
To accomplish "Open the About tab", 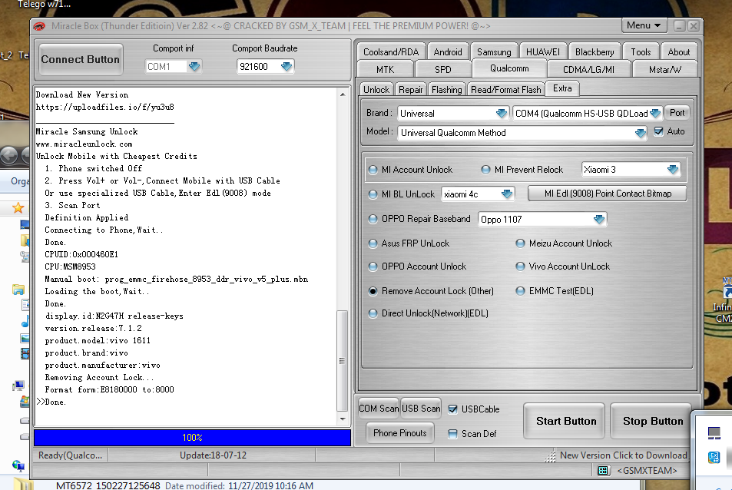I will (x=678, y=51).
